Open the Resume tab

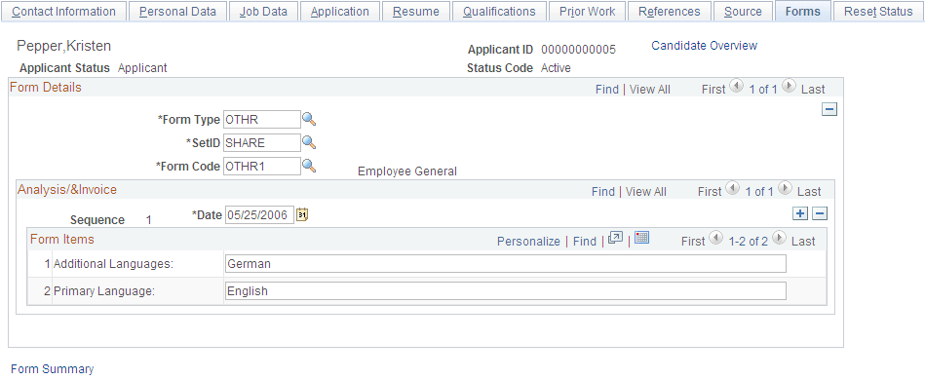click(416, 12)
